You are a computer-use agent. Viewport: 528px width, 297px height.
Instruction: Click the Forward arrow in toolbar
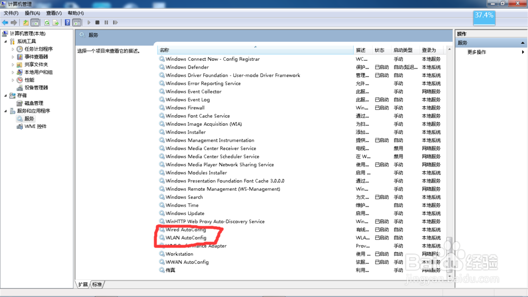[x=14, y=23]
